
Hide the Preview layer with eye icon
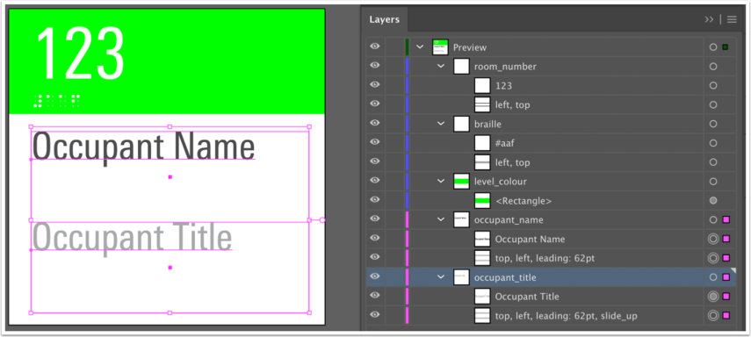pos(375,47)
